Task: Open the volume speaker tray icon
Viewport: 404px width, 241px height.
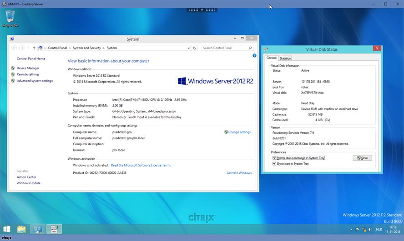Action: coord(370,230)
